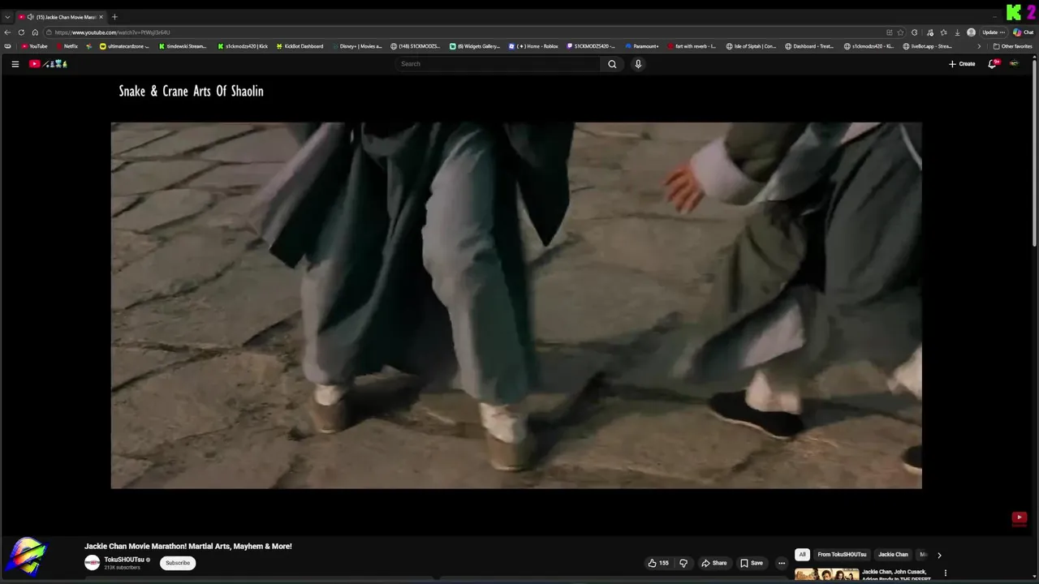1039x584 pixels.
Task: Click the search magnifier button
Action: [x=612, y=64]
